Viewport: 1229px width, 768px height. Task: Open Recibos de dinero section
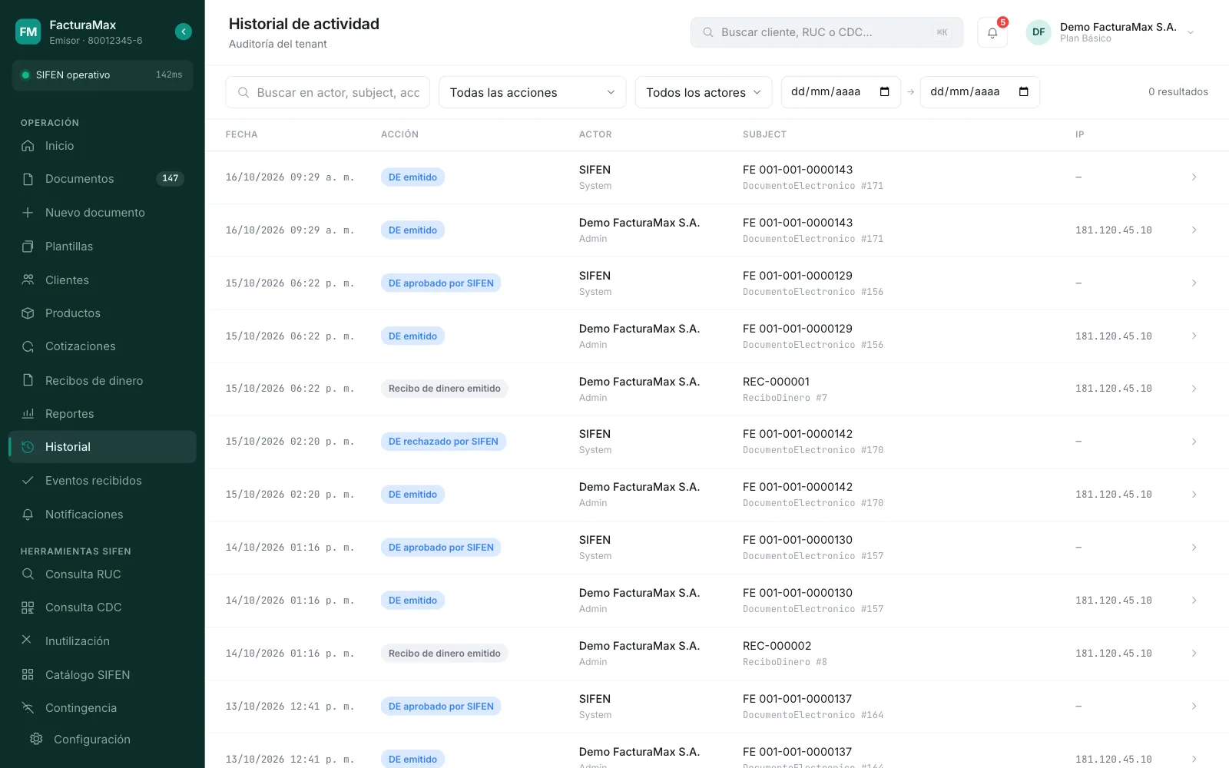click(102, 381)
